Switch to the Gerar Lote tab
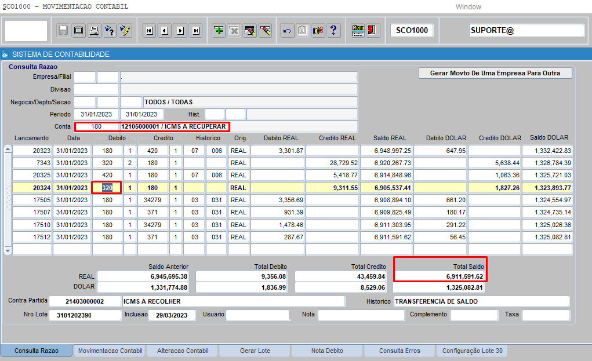 click(x=255, y=351)
